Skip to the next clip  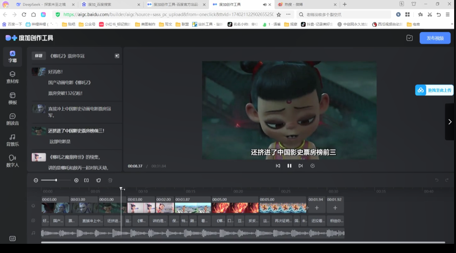(301, 166)
